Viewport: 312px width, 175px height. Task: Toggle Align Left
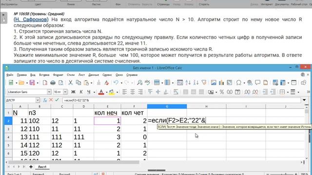(125, 92)
